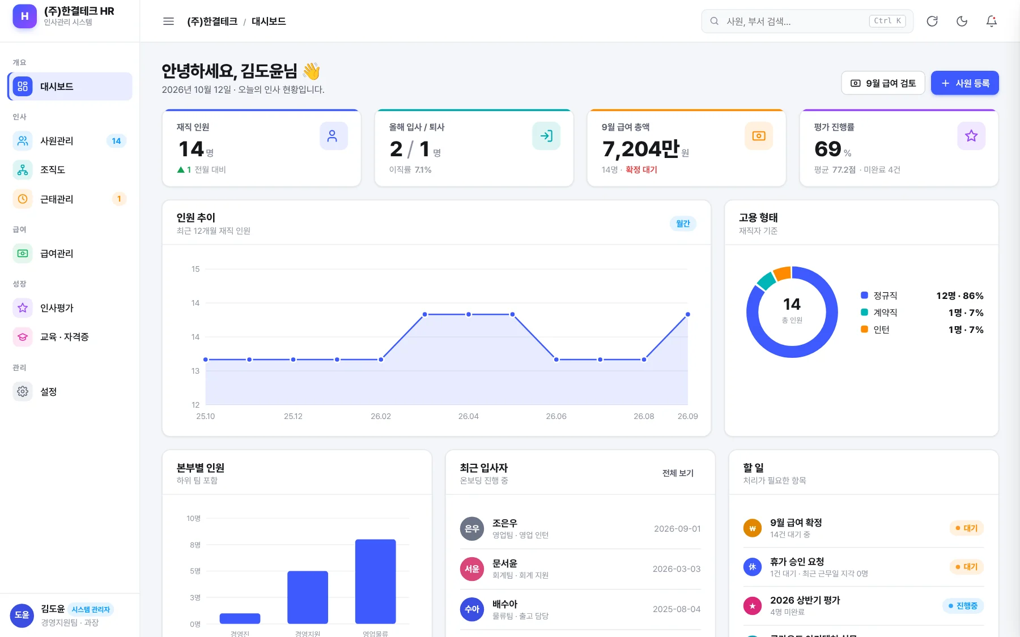Click 도윤 user avatar at sidebar bottom
1020x637 pixels.
coord(22,615)
